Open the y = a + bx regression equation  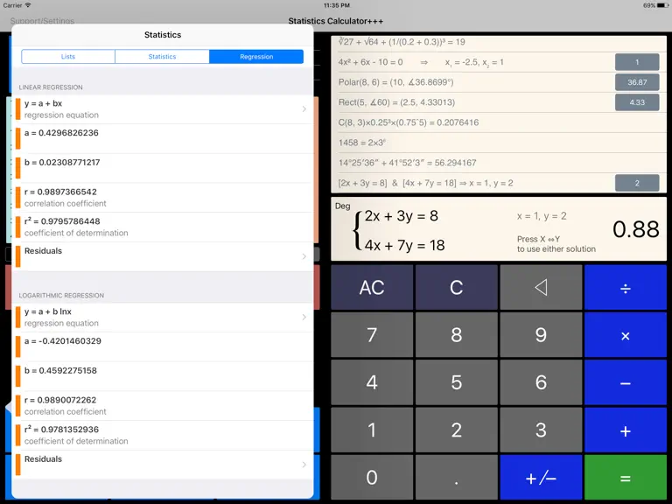click(x=163, y=109)
